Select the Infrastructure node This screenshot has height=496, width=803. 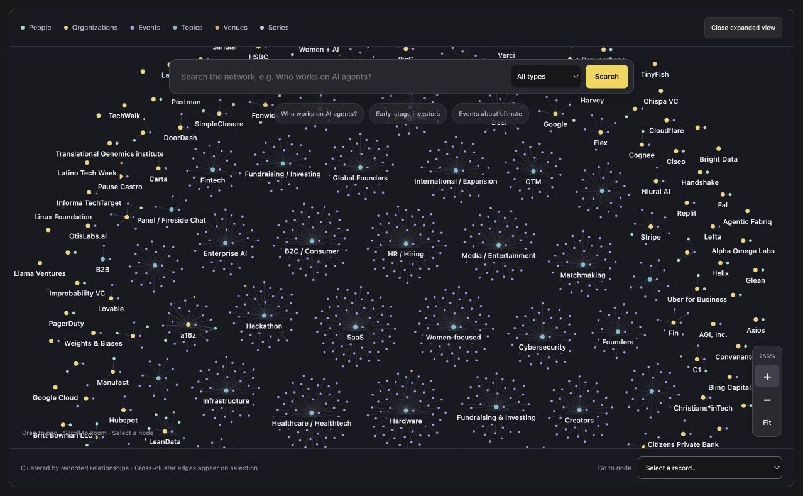pos(226,390)
